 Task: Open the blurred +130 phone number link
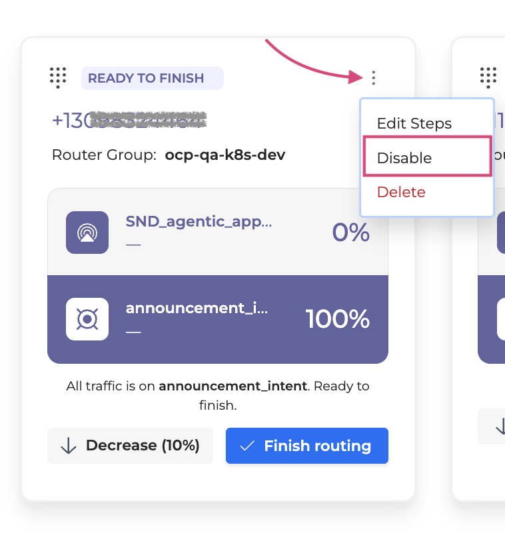[x=129, y=121]
